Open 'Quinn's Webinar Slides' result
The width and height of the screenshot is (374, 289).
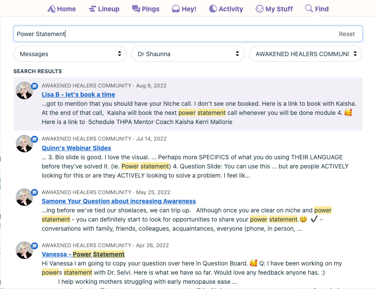[76, 148]
